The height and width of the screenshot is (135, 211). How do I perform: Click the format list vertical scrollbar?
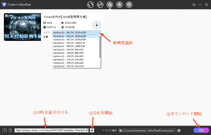tap(100, 47)
